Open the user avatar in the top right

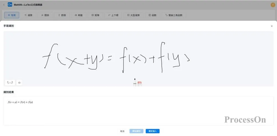273,5
